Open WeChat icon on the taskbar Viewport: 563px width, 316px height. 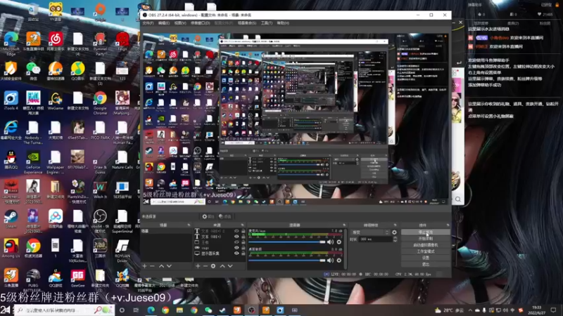coord(208,310)
